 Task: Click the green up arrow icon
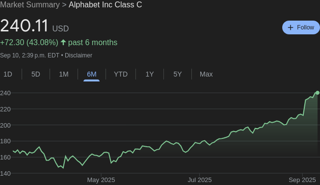[63, 42]
